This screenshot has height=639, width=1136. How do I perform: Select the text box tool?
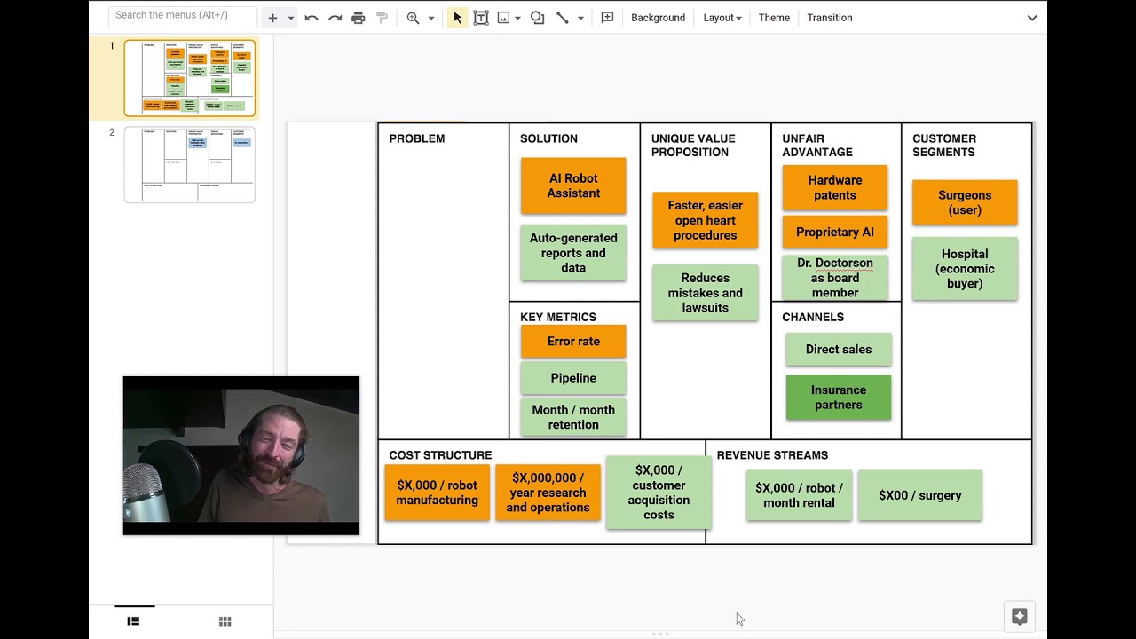coord(481,18)
